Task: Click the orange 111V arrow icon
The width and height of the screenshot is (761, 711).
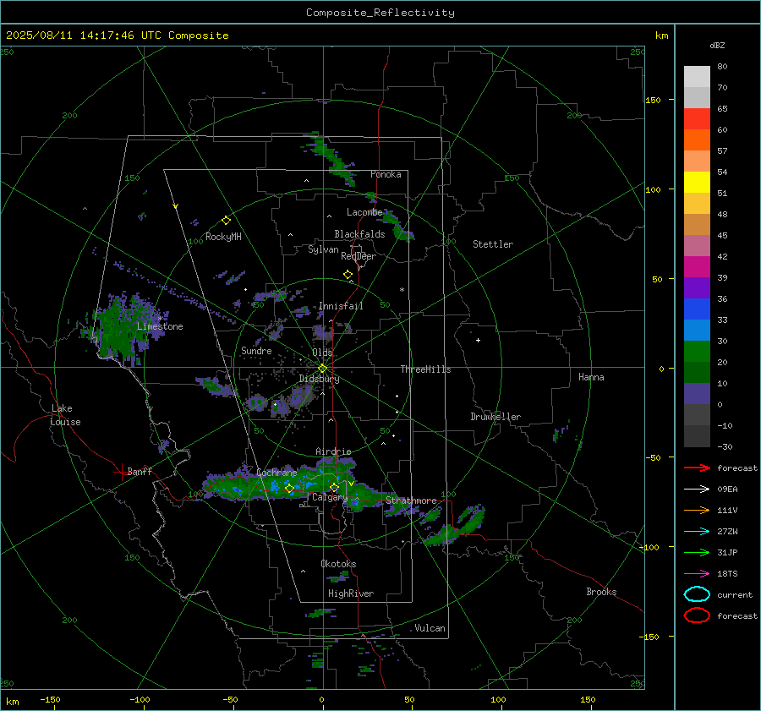Action: coord(697,510)
